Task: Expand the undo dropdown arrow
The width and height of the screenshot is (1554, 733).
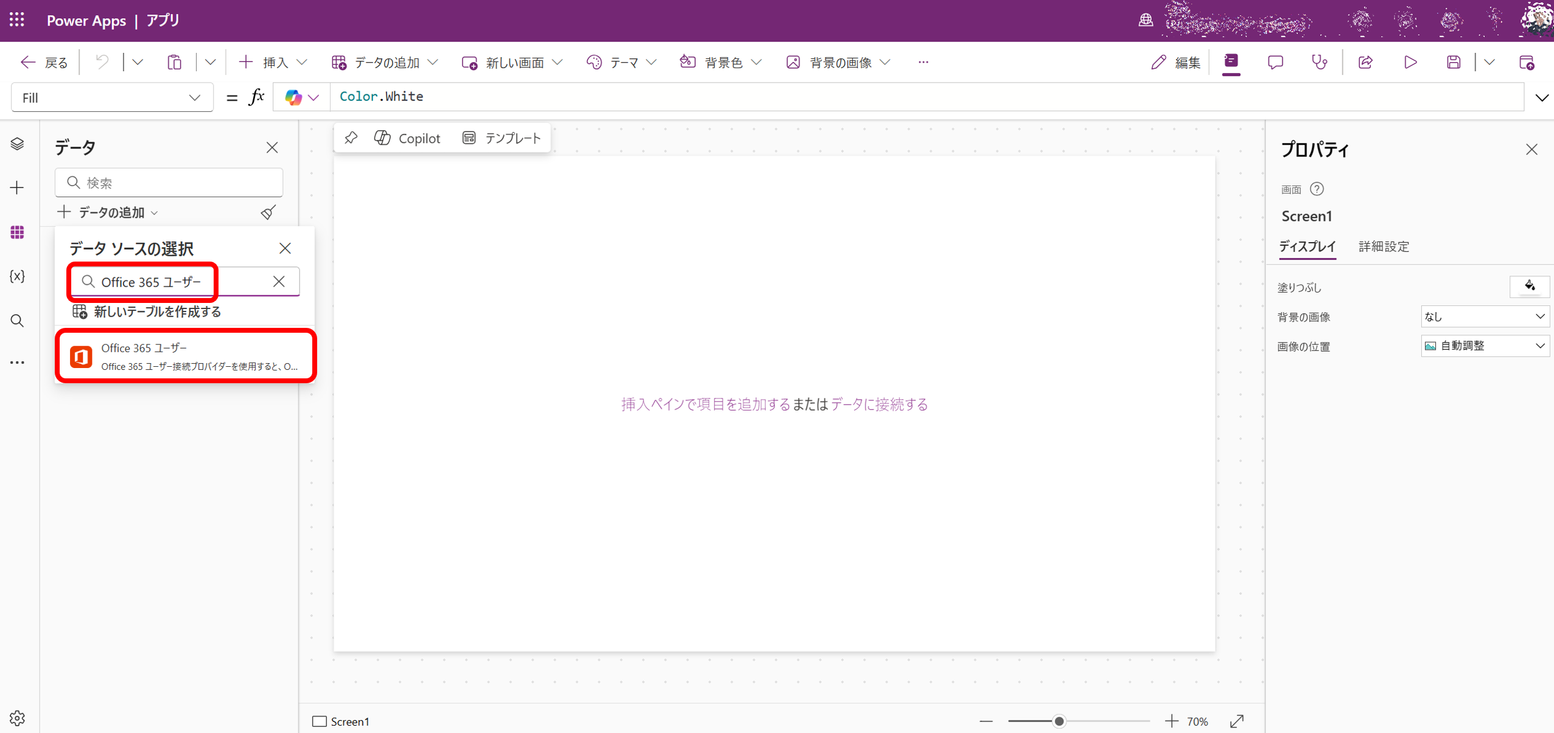Action: 138,62
